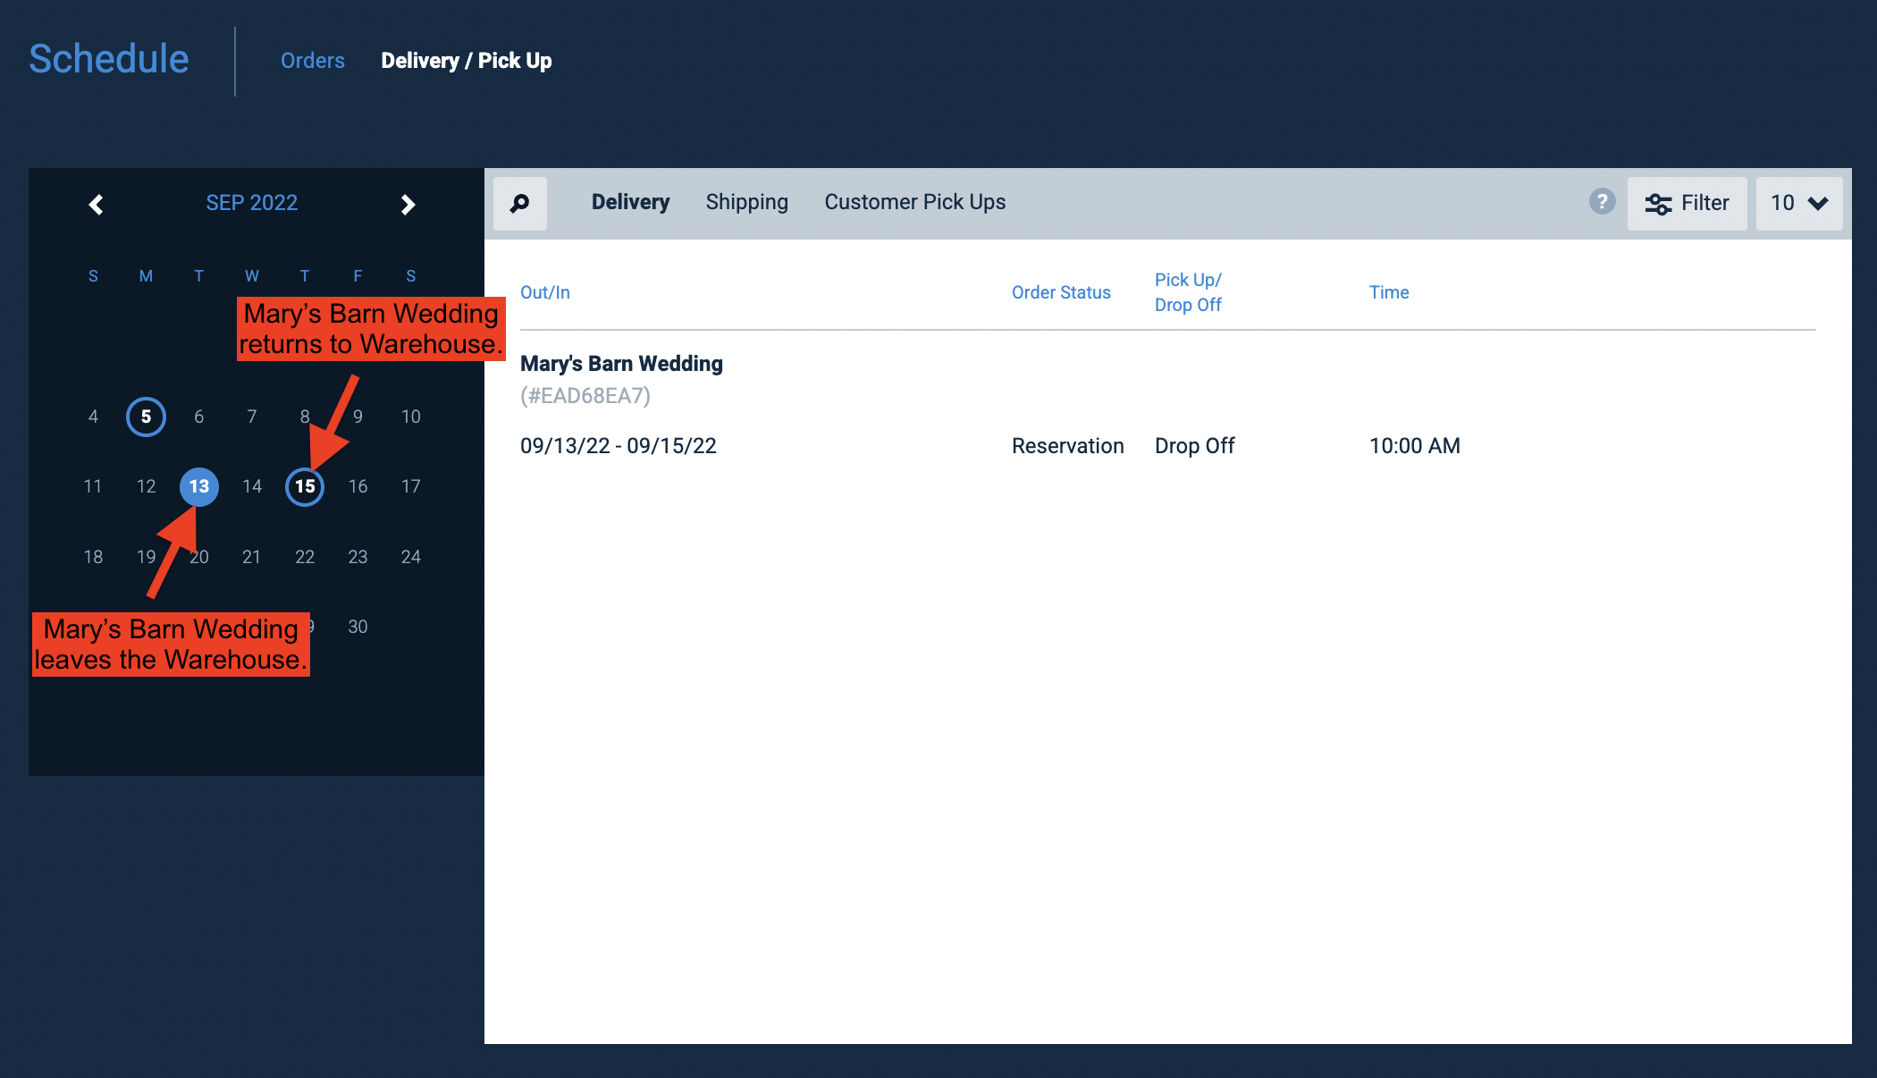Go to next month in calendar
The height and width of the screenshot is (1078, 1877).
[x=408, y=205]
